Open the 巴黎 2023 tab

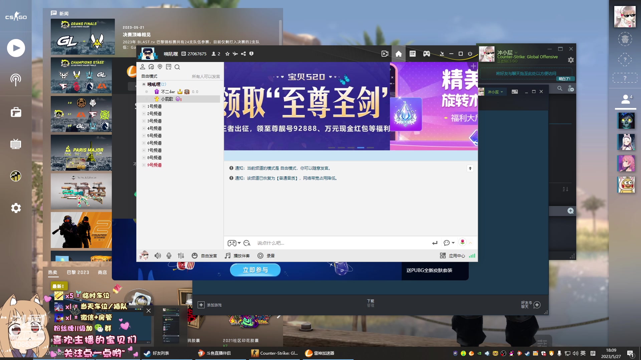point(78,272)
